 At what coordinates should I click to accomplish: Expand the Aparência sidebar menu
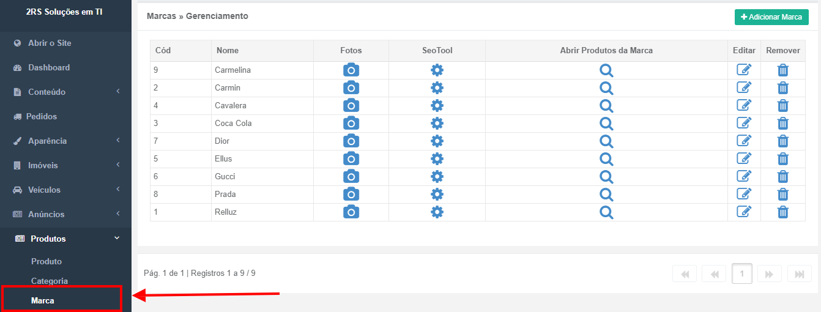[65, 141]
